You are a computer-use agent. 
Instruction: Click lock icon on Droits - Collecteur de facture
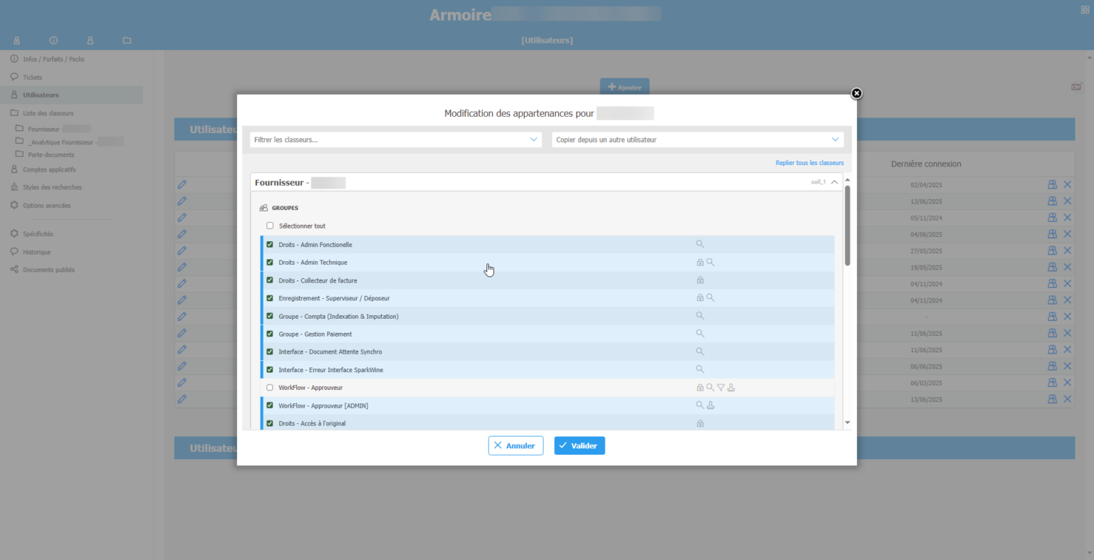tap(700, 280)
